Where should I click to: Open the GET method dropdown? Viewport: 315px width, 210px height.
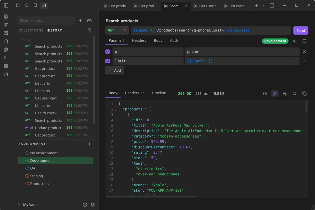click(117, 30)
